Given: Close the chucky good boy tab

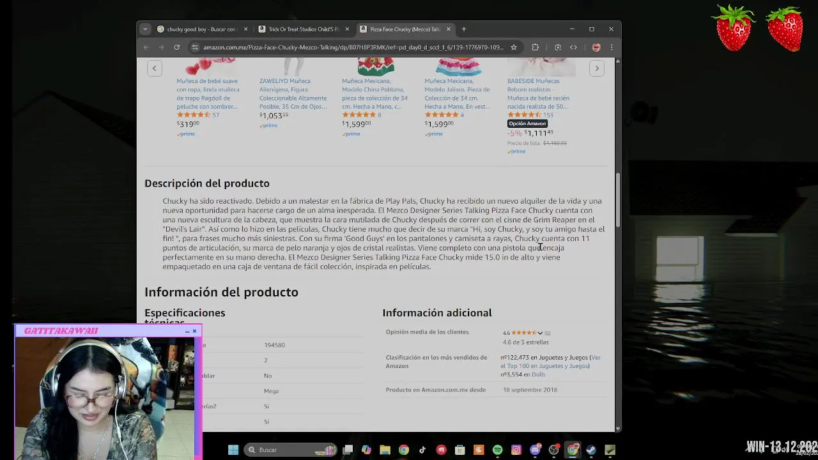Looking at the screenshot, I should 245,29.
